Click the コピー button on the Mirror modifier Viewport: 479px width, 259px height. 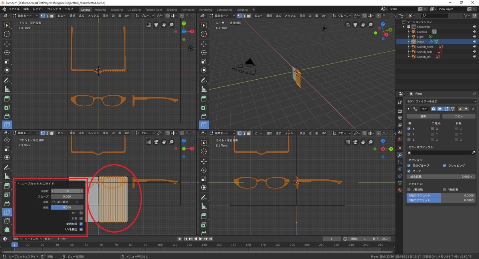(459, 116)
